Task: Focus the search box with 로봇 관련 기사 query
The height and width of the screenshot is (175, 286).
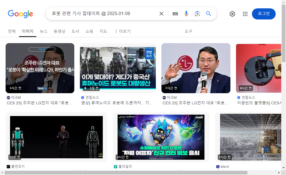Action: (104, 14)
